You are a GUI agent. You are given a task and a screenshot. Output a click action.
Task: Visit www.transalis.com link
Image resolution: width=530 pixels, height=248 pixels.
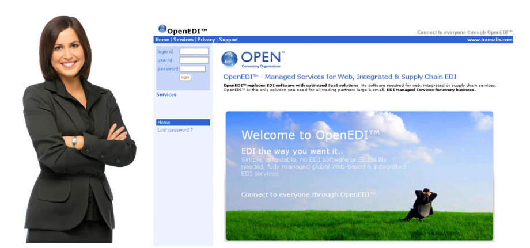point(490,40)
